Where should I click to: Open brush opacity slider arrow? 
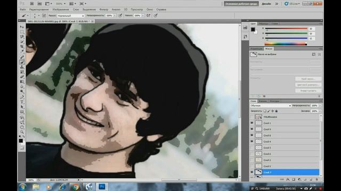coord(115,15)
